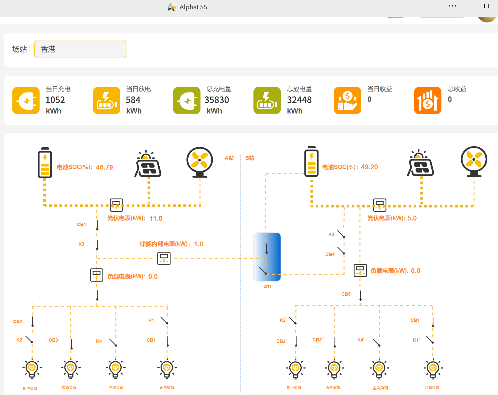
Task: Click the A站 battery SOC icon
Action: tap(45, 163)
